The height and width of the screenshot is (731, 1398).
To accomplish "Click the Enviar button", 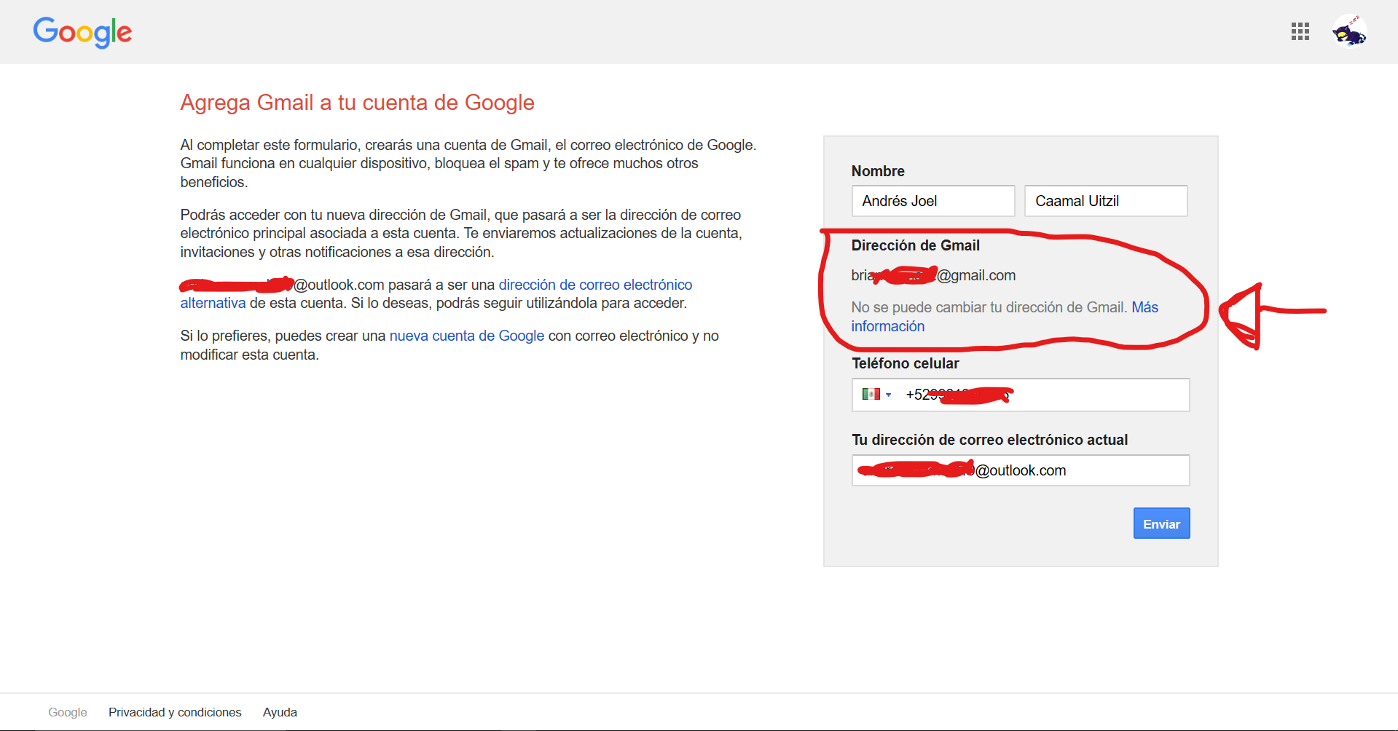I will (1161, 523).
